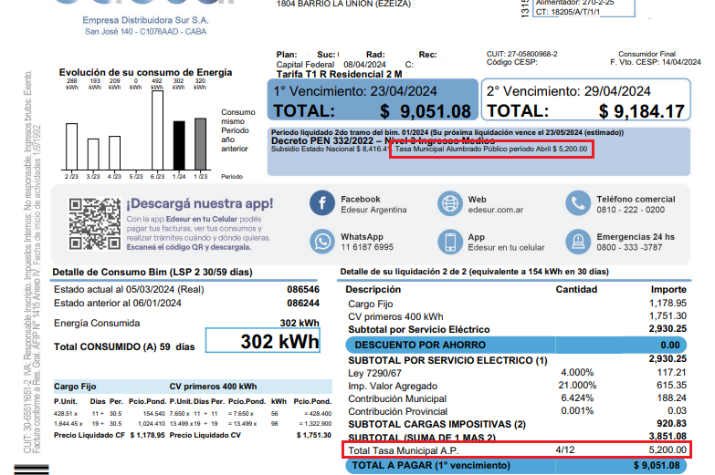Image resolution: width=715 pixels, height=475 pixels.
Task: Click the QR code for app download
Action: click(95, 223)
